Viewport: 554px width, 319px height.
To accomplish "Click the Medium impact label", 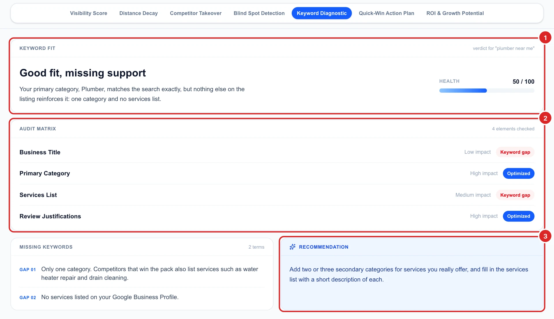I will click(x=473, y=195).
